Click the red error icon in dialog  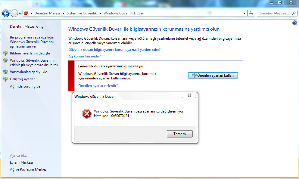tap(86, 113)
